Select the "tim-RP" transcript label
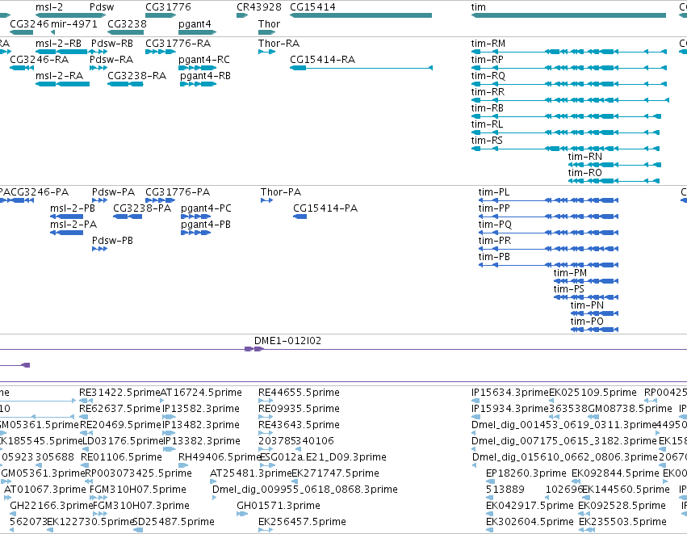 488,59
